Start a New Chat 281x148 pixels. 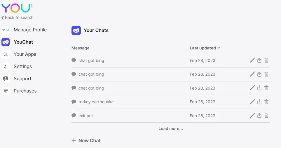(x=86, y=140)
